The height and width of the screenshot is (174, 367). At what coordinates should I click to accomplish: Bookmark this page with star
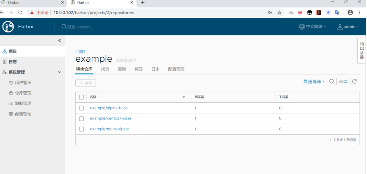(x=279, y=12)
